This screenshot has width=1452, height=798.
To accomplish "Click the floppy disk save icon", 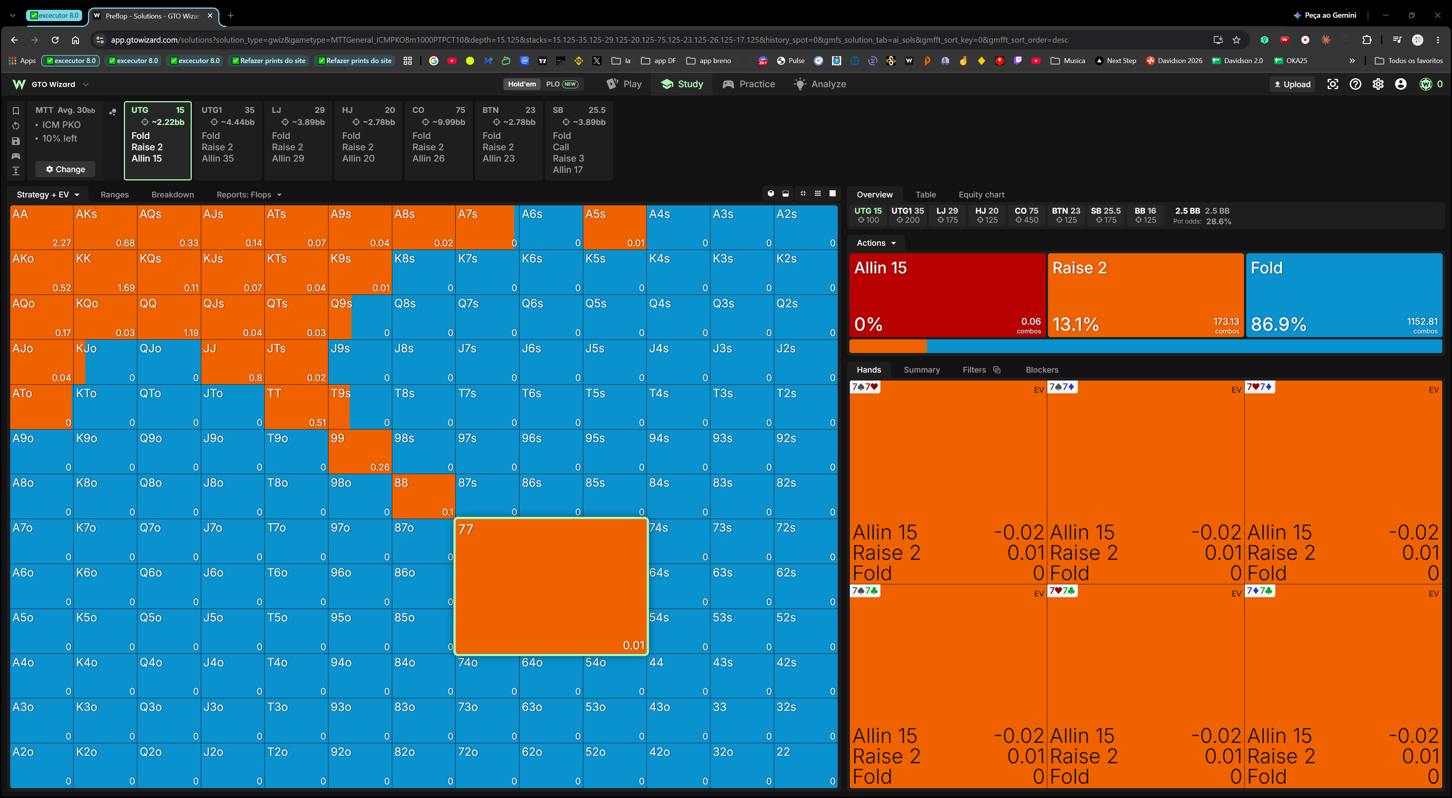I will click(16, 141).
